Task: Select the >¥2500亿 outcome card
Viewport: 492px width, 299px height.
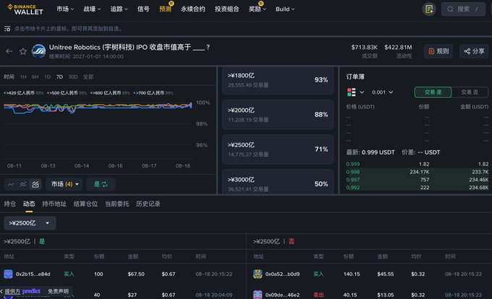Action: [x=278, y=149]
